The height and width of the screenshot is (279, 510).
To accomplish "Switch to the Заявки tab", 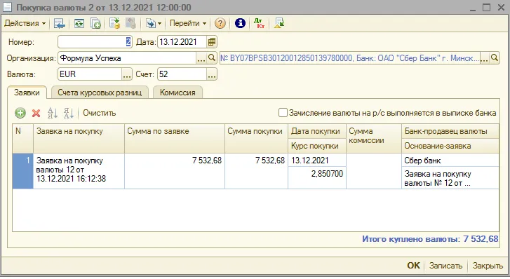I will coord(27,93).
